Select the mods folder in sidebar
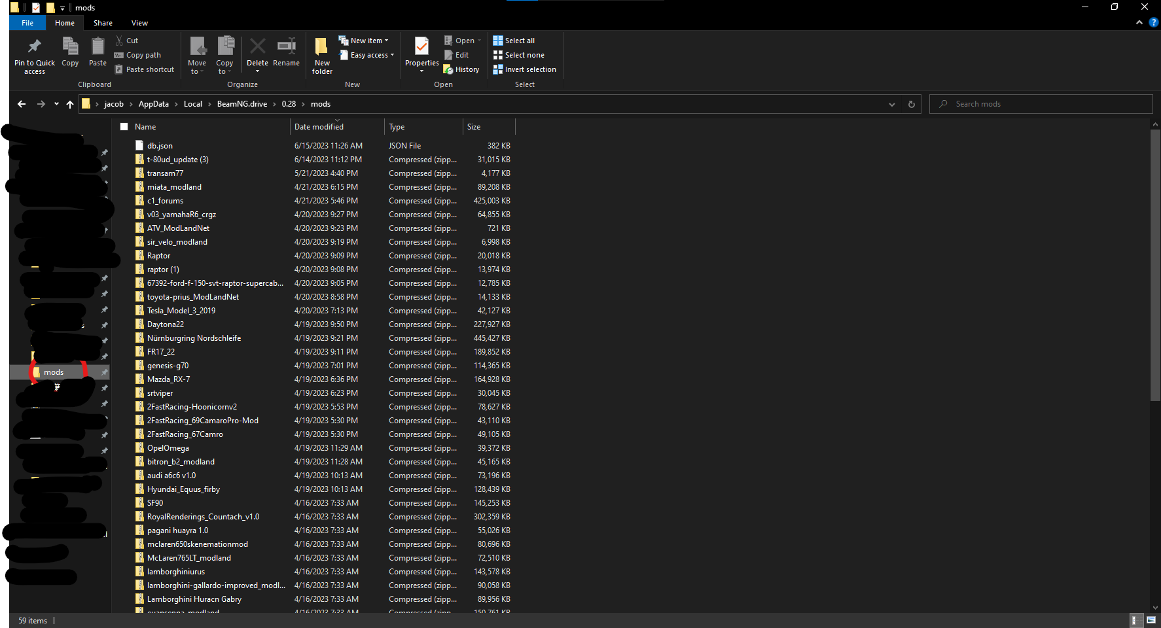Screen dimensions: 1161x628 tap(54, 372)
